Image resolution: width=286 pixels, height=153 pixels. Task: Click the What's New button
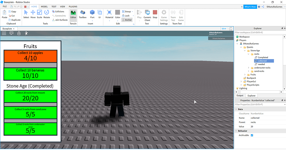(x=250, y=7)
